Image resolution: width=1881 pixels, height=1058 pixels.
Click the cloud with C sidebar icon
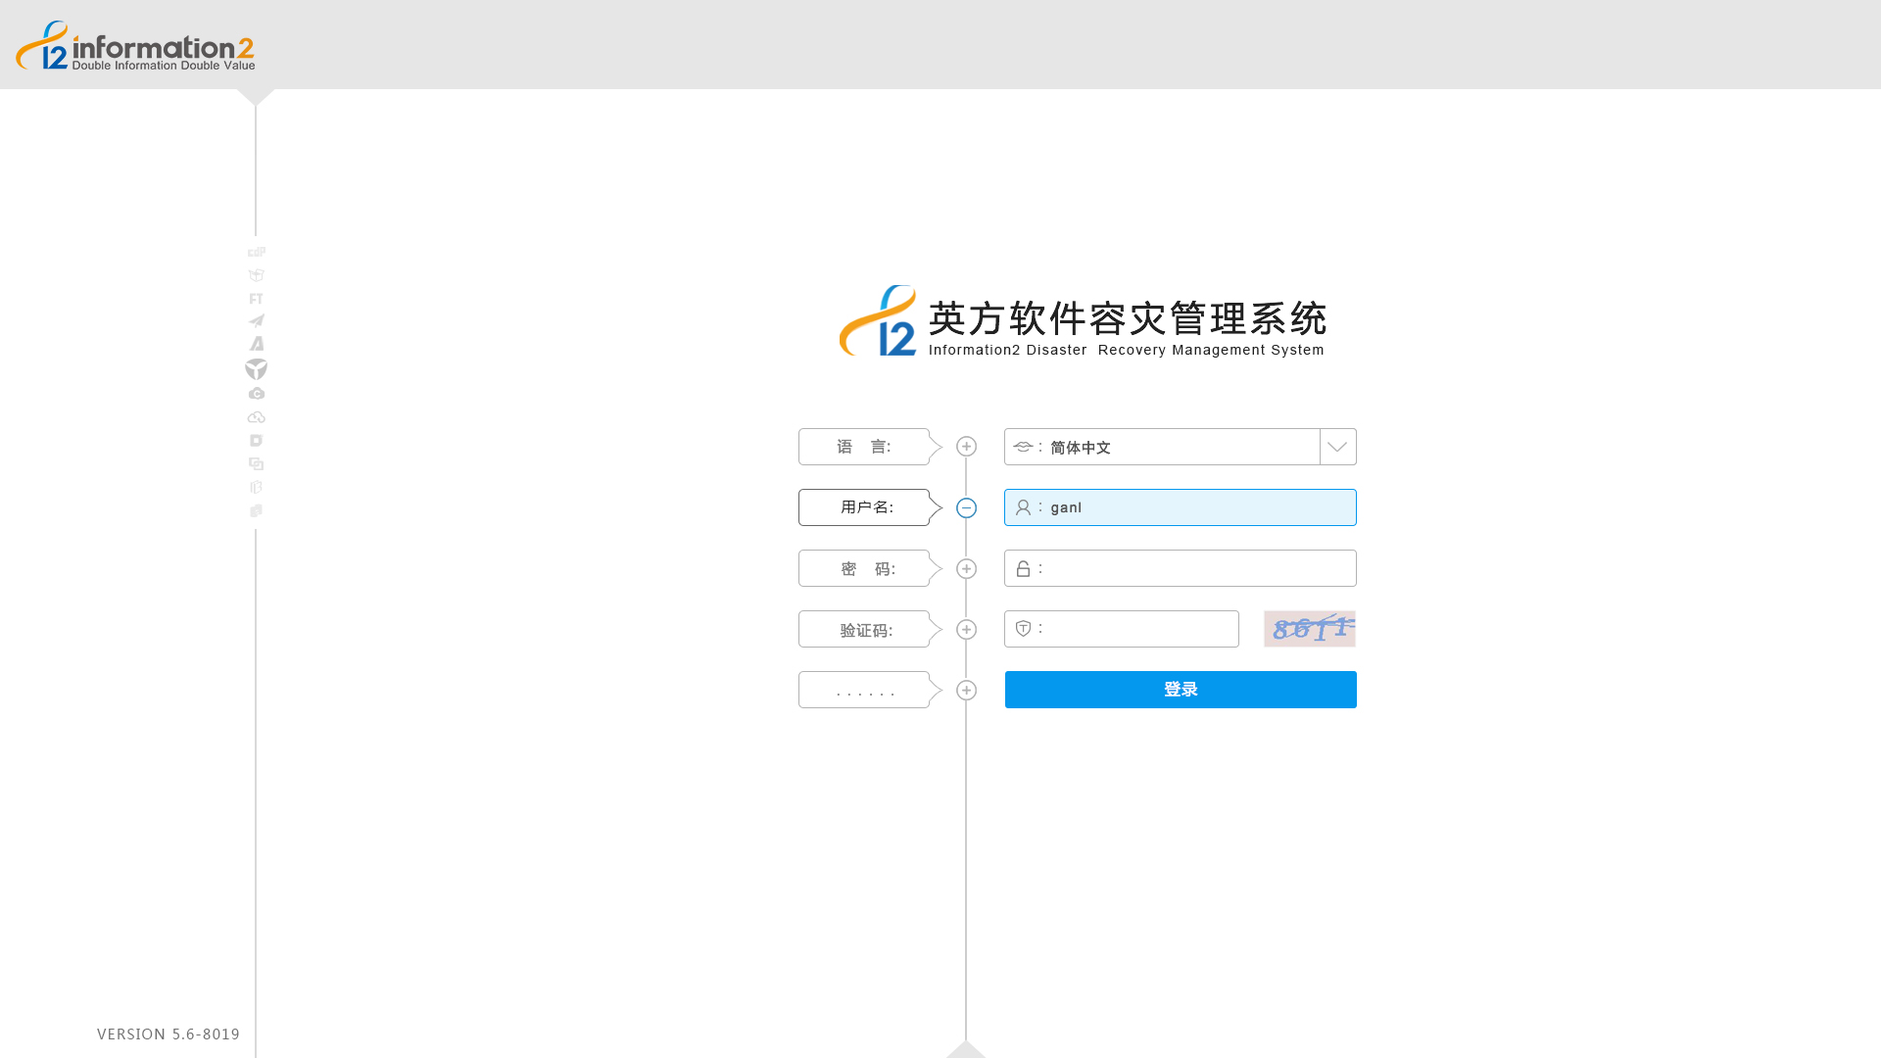tap(257, 393)
